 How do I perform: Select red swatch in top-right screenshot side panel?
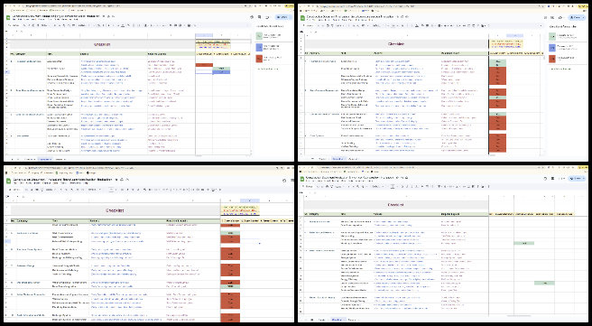coord(552,59)
